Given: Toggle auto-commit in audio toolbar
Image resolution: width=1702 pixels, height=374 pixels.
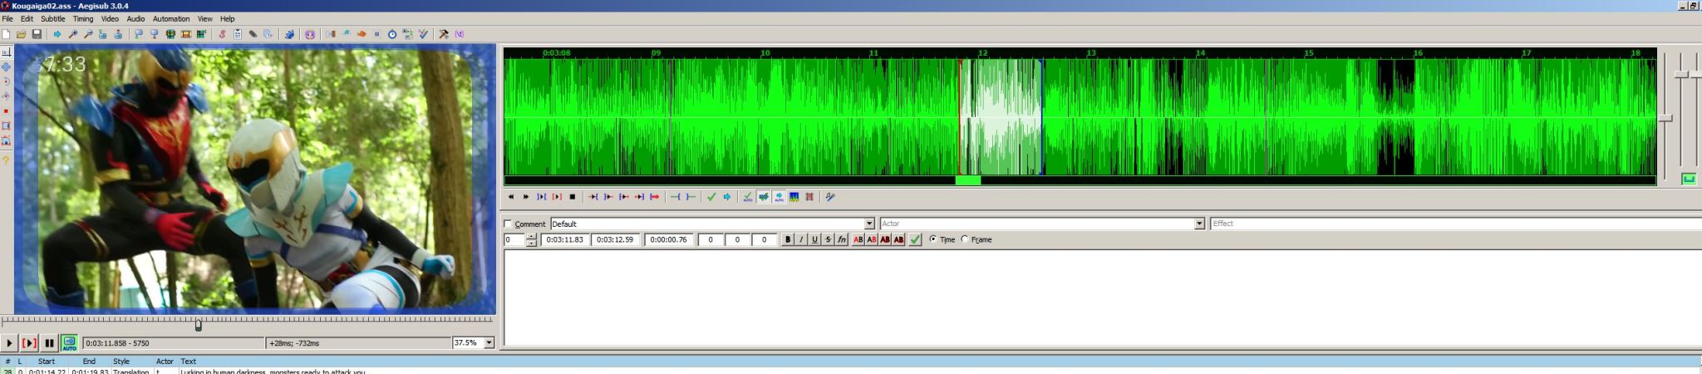Looking at the screenshot, I should click(x=747, y=197).
